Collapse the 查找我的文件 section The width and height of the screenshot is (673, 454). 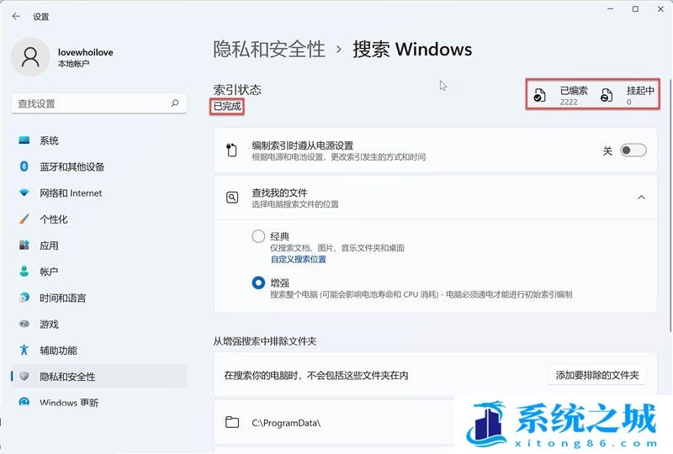(641, 198)
